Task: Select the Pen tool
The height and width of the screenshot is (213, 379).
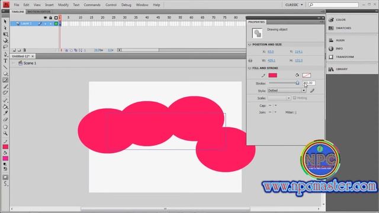Action: click(x=5, y=54)
